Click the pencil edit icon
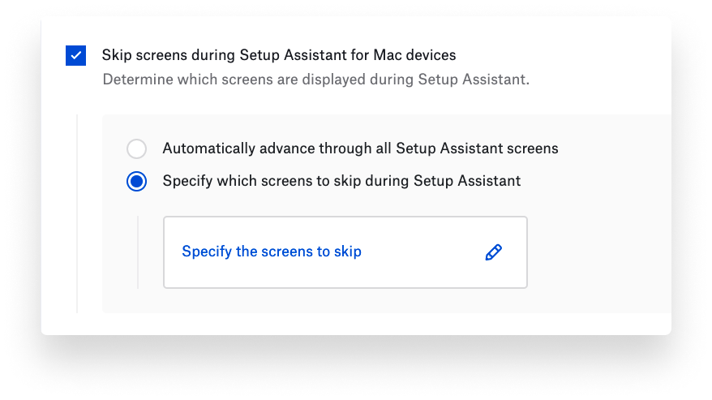Viewport: 712px width, 400px height. pyautogui.click(x=493, y=252)
